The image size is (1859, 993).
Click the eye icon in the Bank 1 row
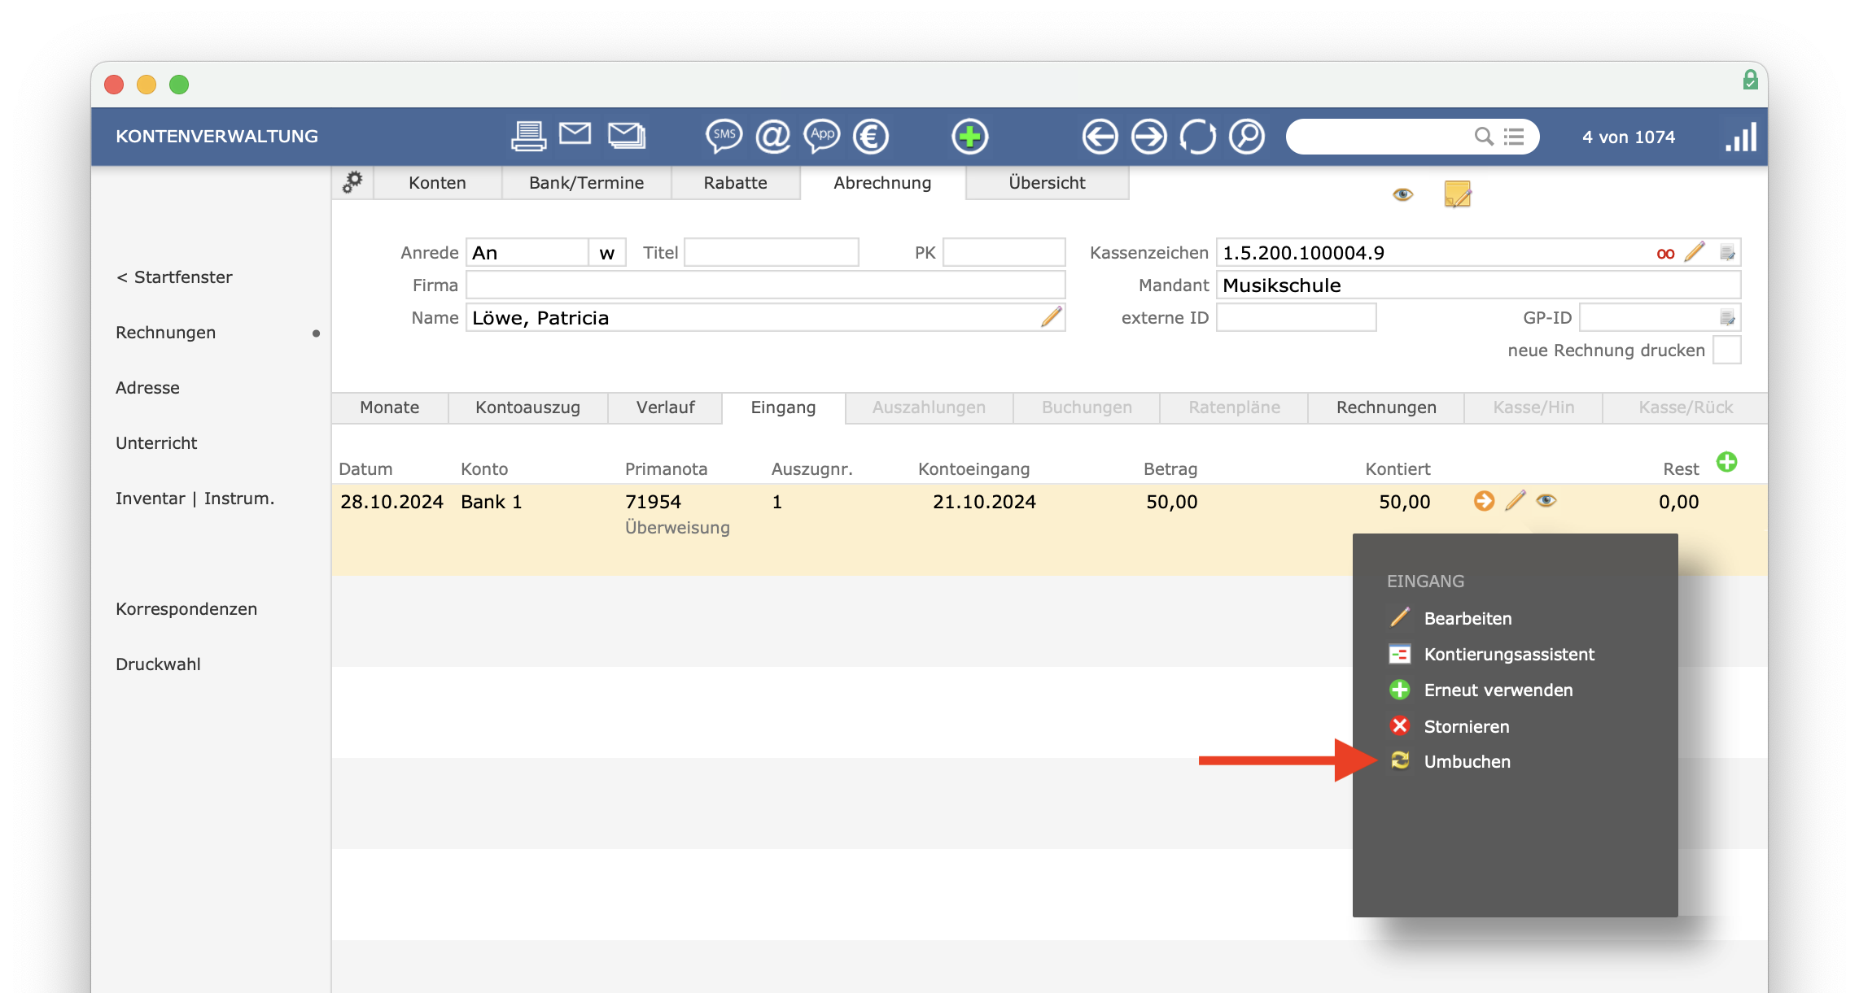click(x=1546, y=500)
